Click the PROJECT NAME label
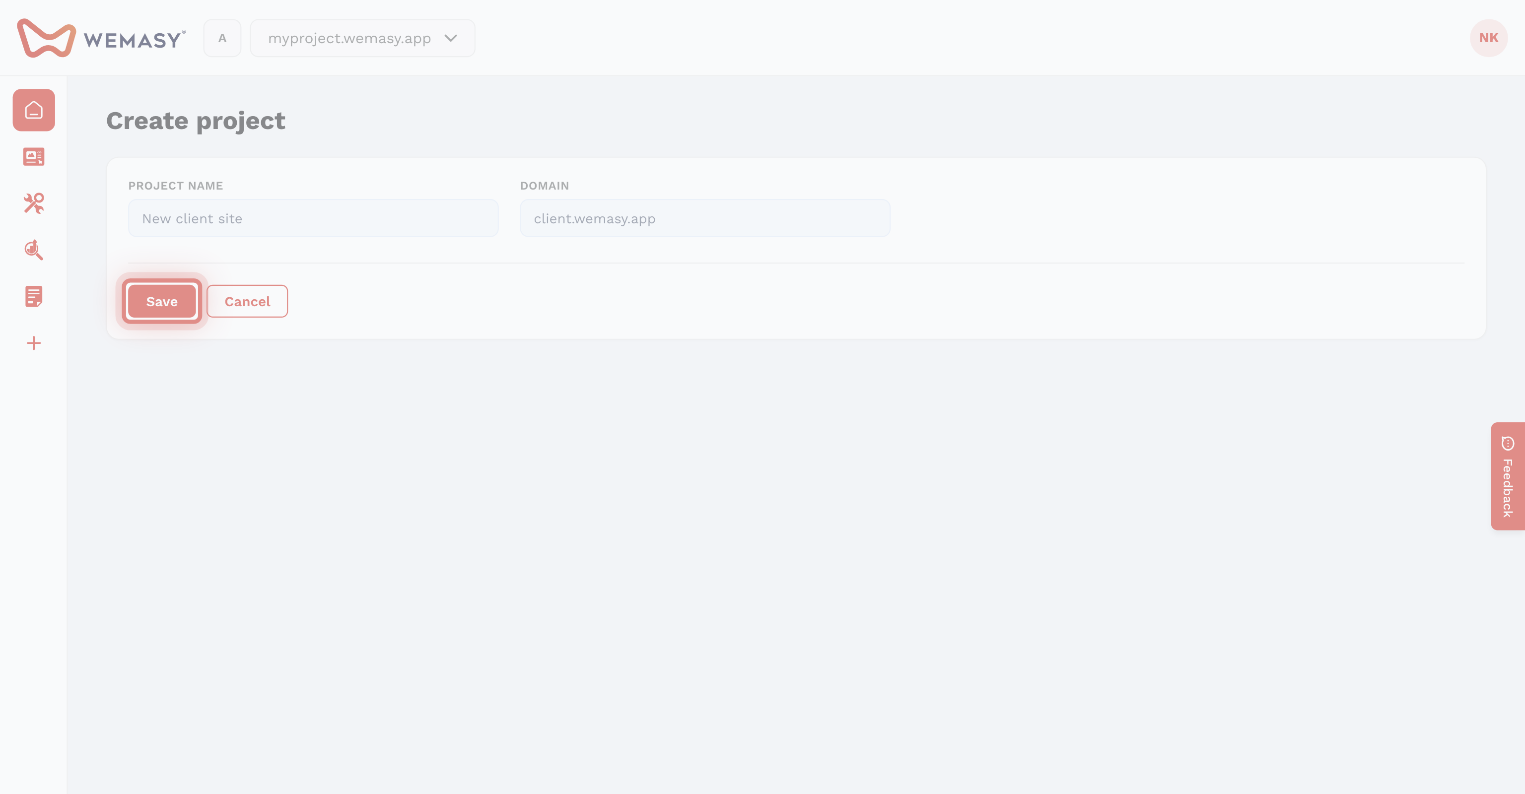 click(x=175, y=186)
